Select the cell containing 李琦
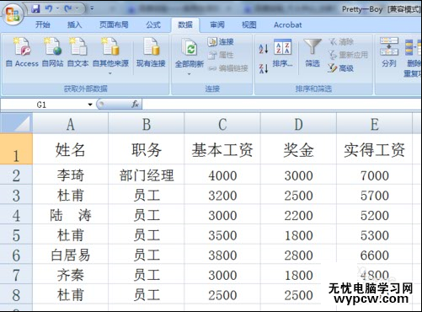422x312 pixels. point(71,175)
